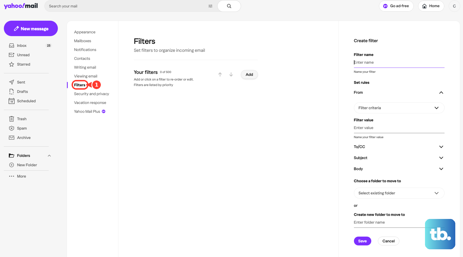The width and height of the screenshot is (463, 257).
Task: Click the Archive box icon
Action: [12, 138]
